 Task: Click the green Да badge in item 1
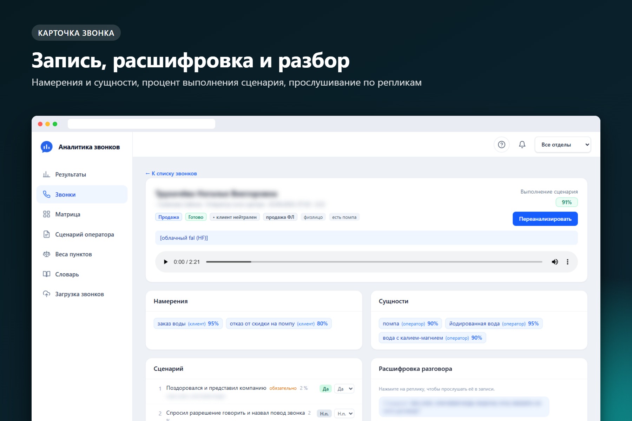pos(325,389)
